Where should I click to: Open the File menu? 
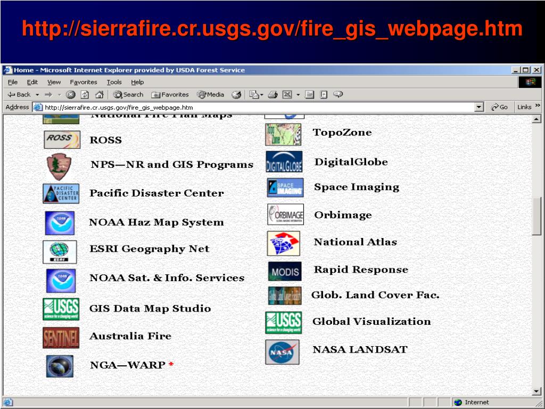pyautogui.click(x=13, y=82)
